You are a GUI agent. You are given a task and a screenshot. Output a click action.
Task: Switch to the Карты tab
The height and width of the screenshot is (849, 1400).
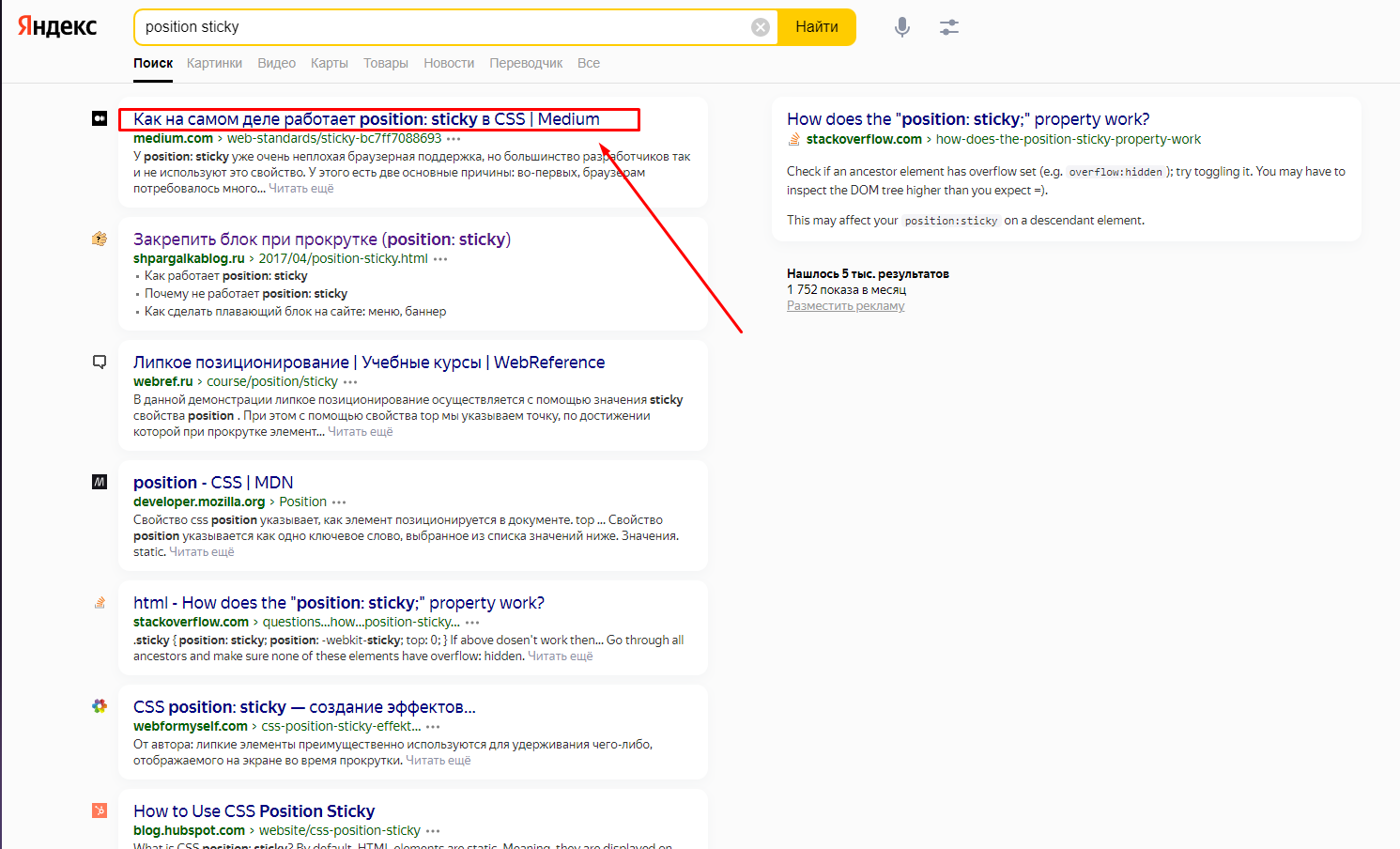pos(330,63)
